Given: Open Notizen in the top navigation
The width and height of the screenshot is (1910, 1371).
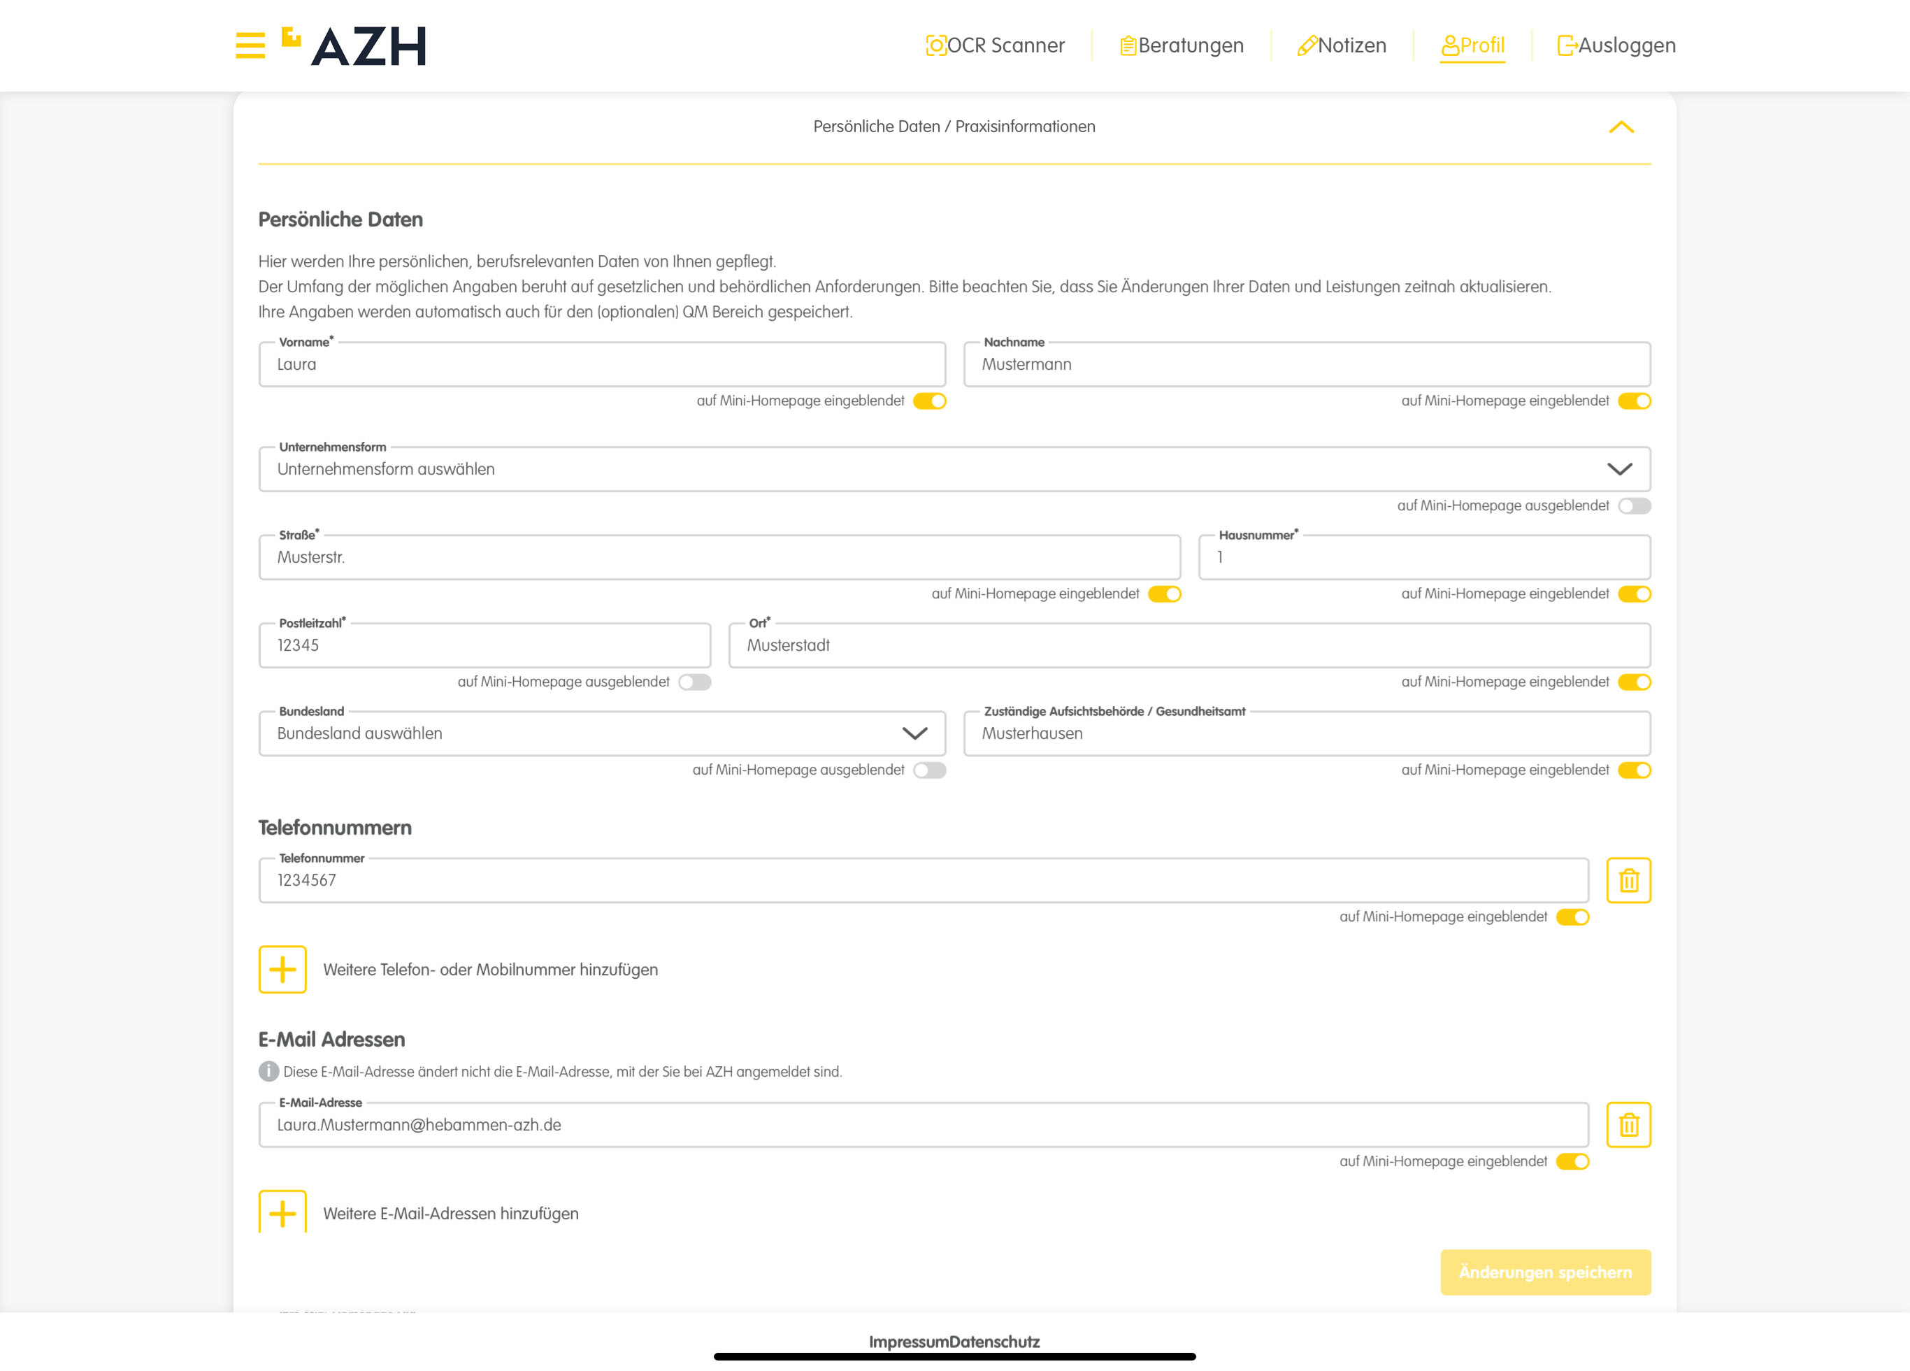Looking at the screenshot, I should [x=1342, y=45].
